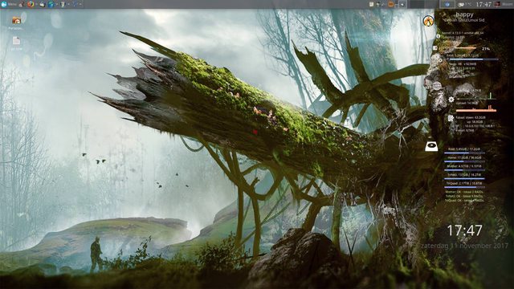Open the text file desktop icon

pos(16,41)
